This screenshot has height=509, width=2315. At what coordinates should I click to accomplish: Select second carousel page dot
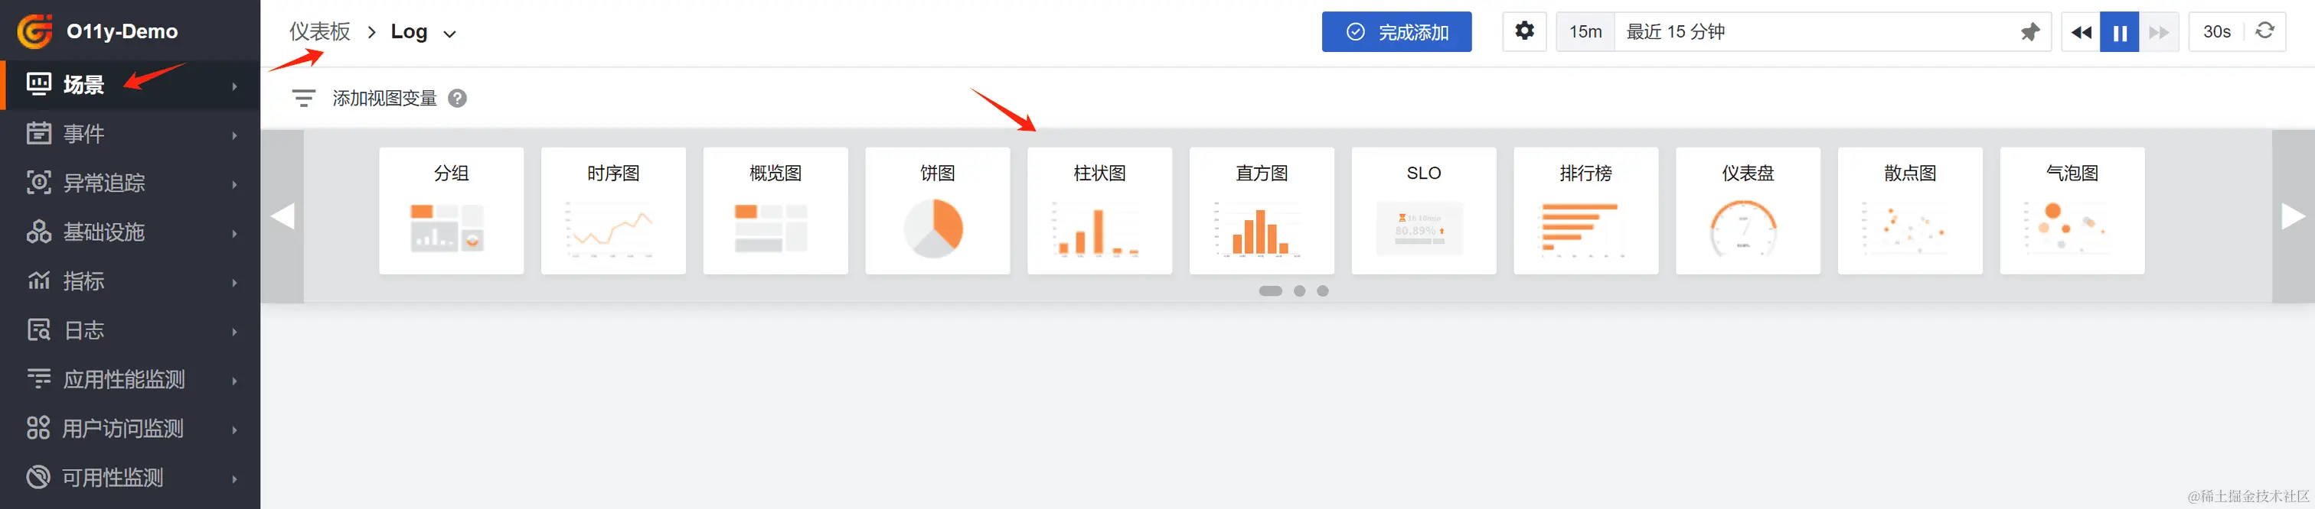coord(1299,291)
